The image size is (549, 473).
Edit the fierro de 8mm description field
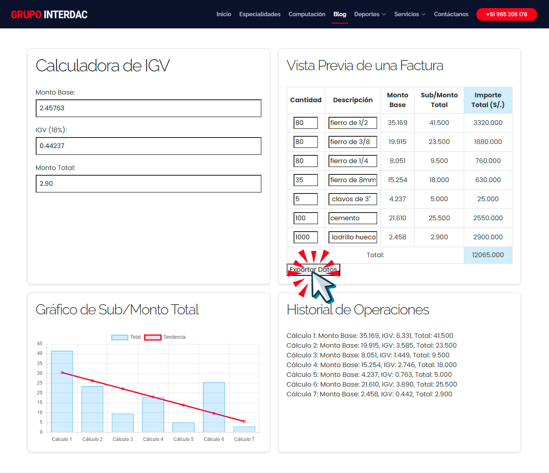click(x=352, y=180)
